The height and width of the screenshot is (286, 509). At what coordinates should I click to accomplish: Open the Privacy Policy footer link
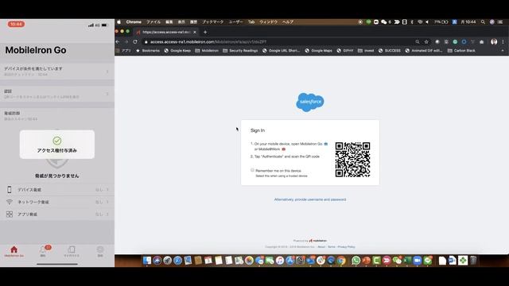pos(347,247)
